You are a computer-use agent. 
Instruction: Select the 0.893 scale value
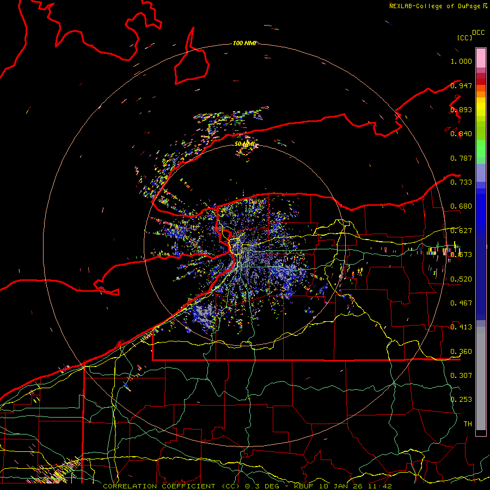pyautogui.click(x=461, y=109)
